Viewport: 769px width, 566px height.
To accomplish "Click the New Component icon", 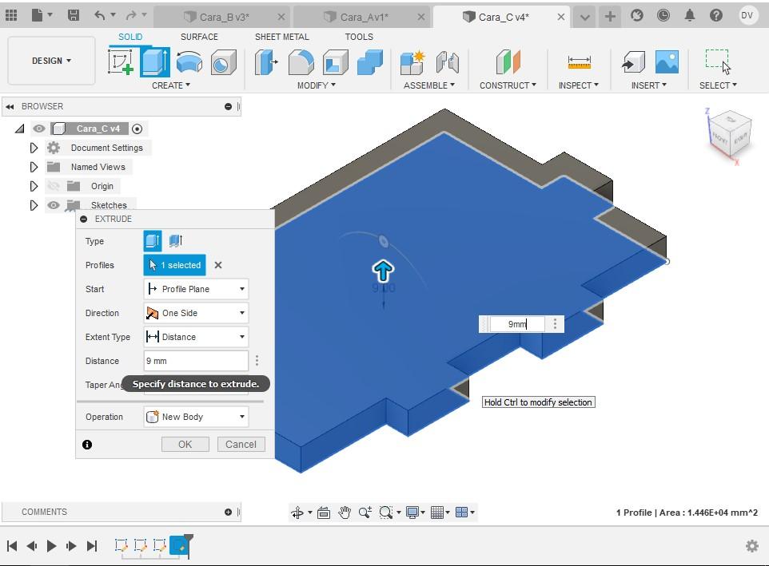I will click(412, 62).
